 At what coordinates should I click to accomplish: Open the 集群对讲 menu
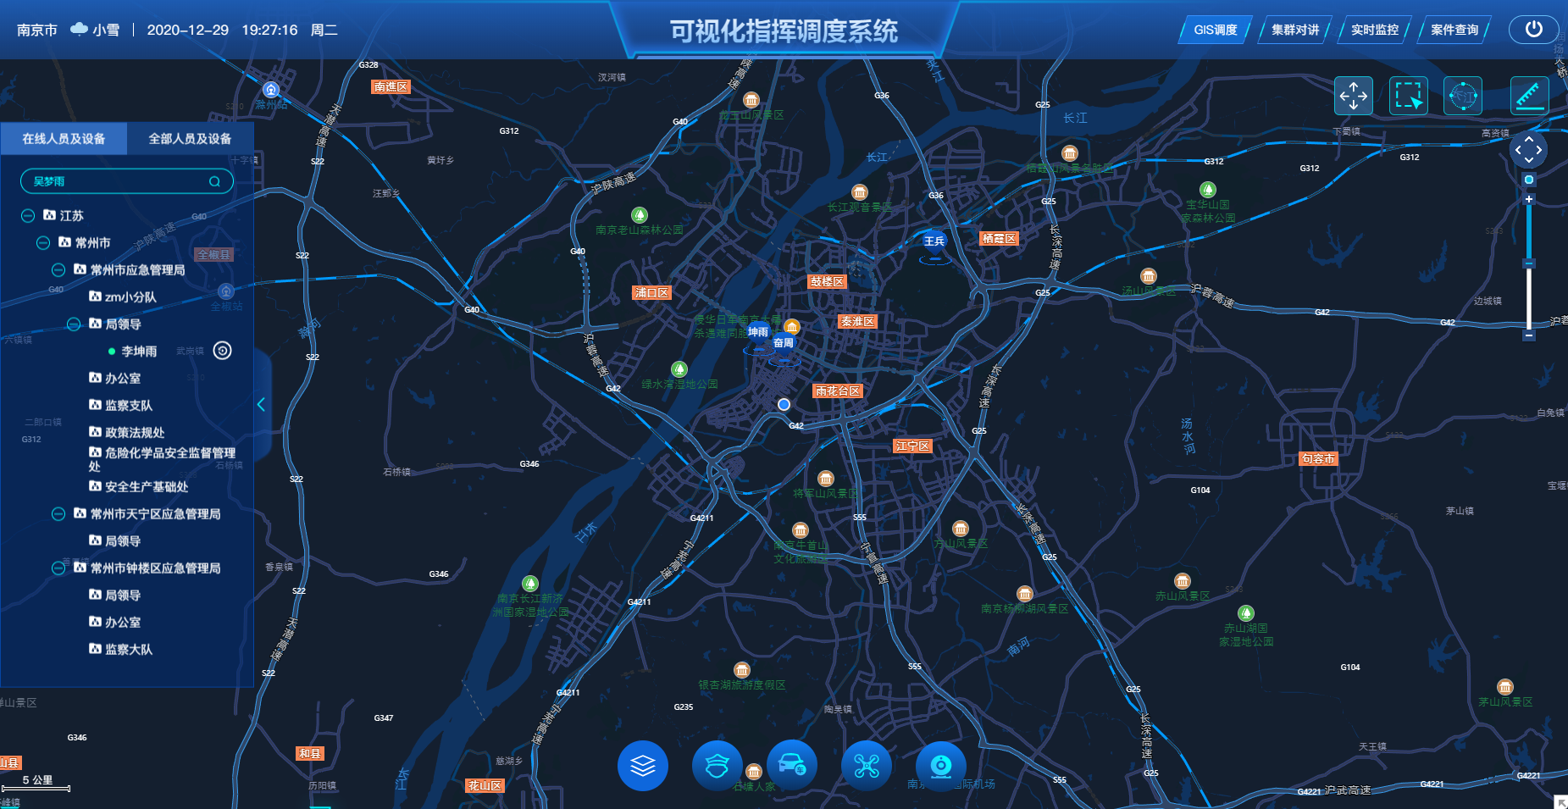click(x=1295, y=30)
